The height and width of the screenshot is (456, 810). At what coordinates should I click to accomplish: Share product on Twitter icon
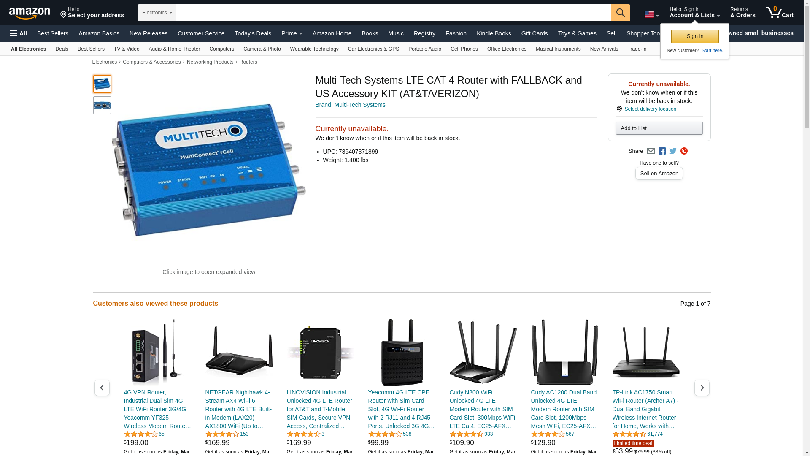point(673,151)
